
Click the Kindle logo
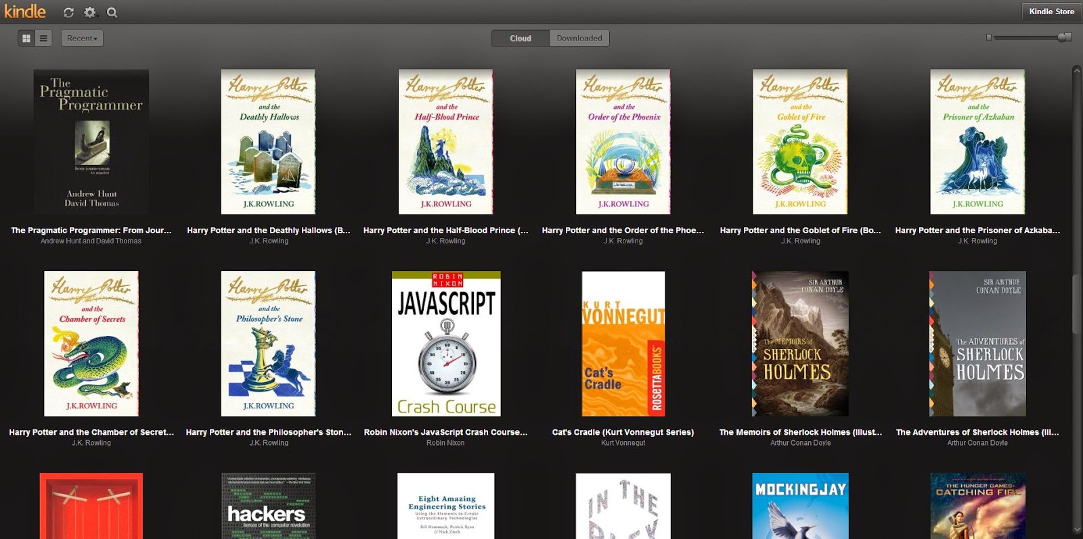point(25,11)
